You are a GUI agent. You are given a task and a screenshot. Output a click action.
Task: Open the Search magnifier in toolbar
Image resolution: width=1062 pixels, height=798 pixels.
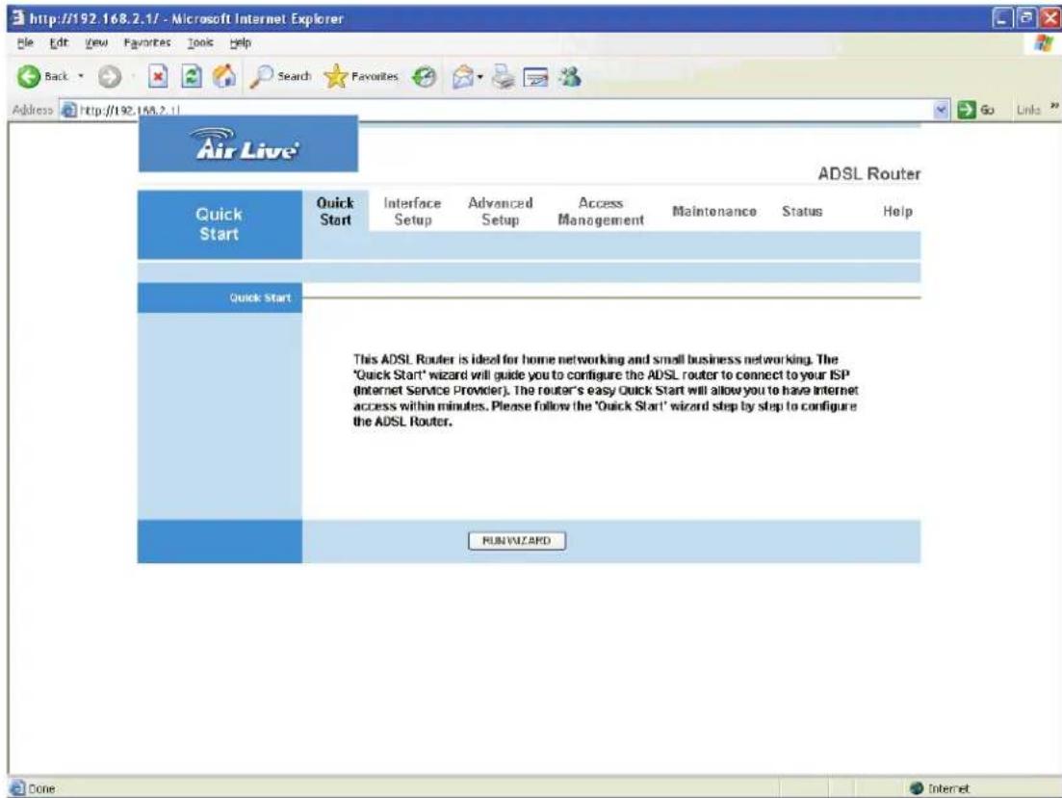tap(280, 77)
